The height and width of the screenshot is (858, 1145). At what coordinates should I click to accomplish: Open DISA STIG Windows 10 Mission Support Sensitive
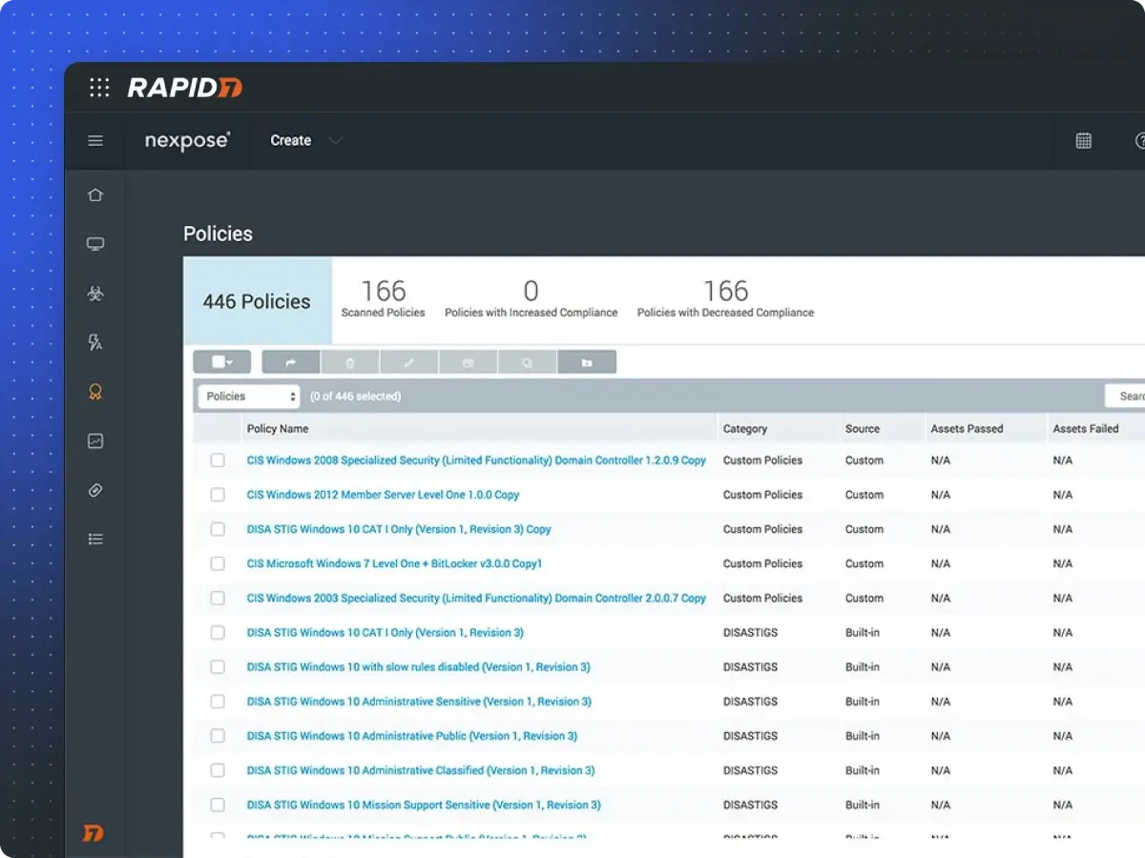(424, 805)
